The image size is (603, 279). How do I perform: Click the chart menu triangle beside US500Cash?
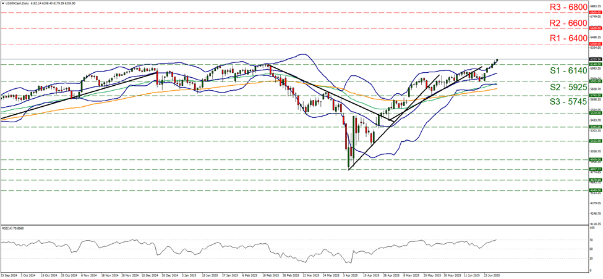tap(2, 3)
